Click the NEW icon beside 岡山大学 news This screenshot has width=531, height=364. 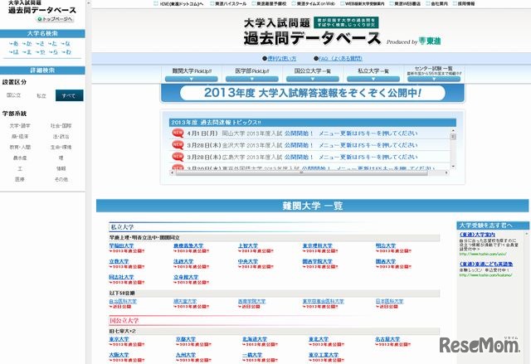(178, 133)
